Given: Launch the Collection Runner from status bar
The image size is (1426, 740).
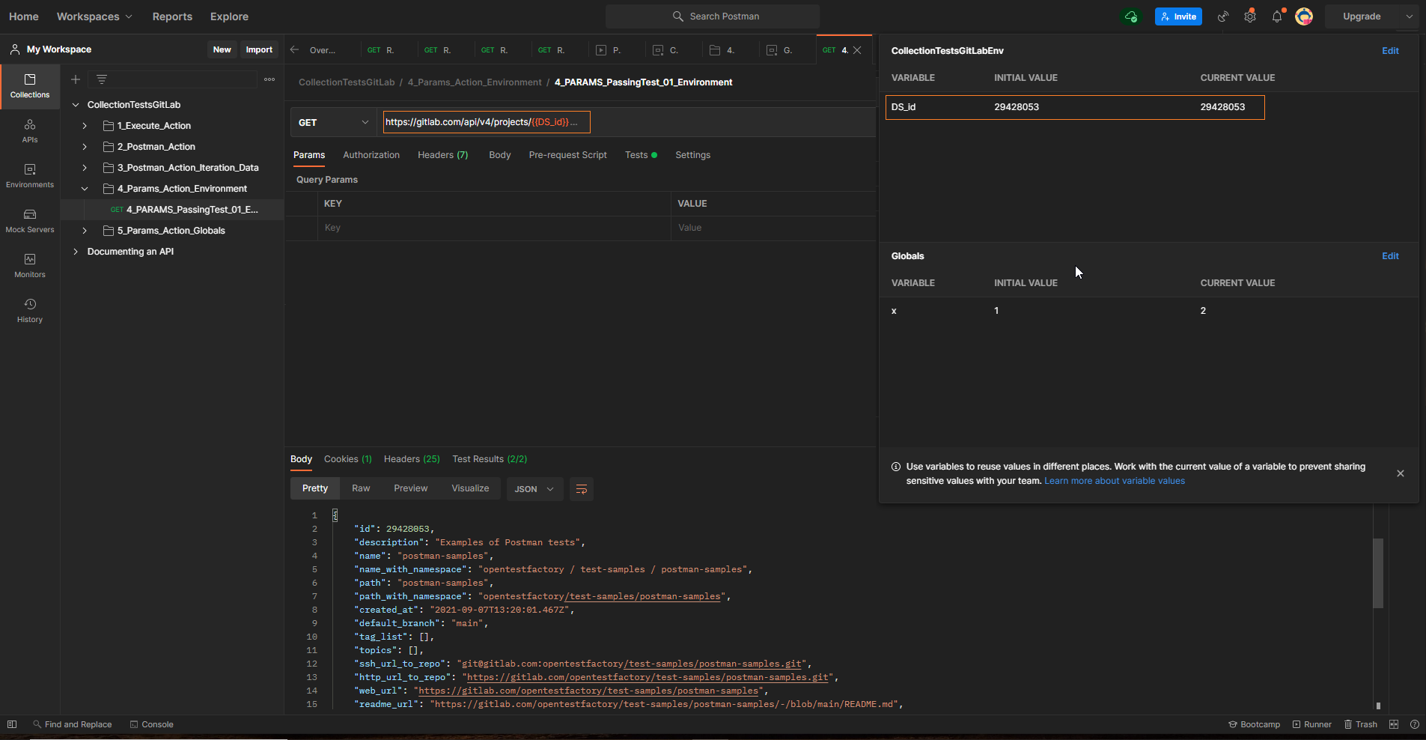Looking at the screenshot, I should pyautogui.click(x=1312, y=724).
